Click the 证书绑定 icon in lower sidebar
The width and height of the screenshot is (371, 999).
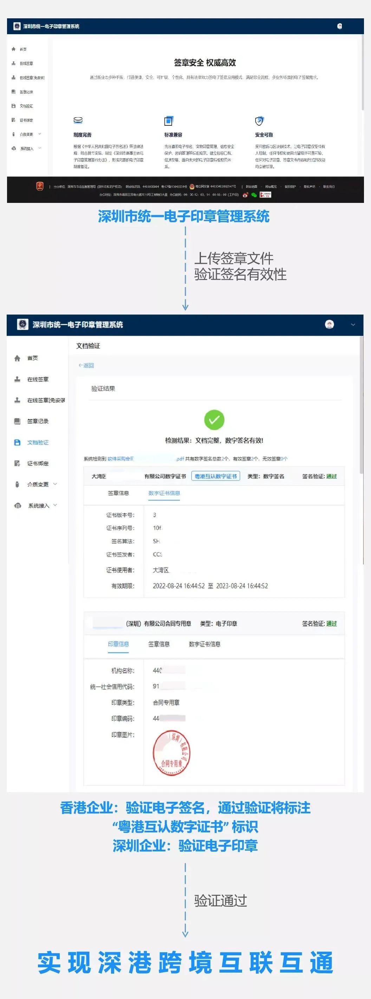point(17,464)
